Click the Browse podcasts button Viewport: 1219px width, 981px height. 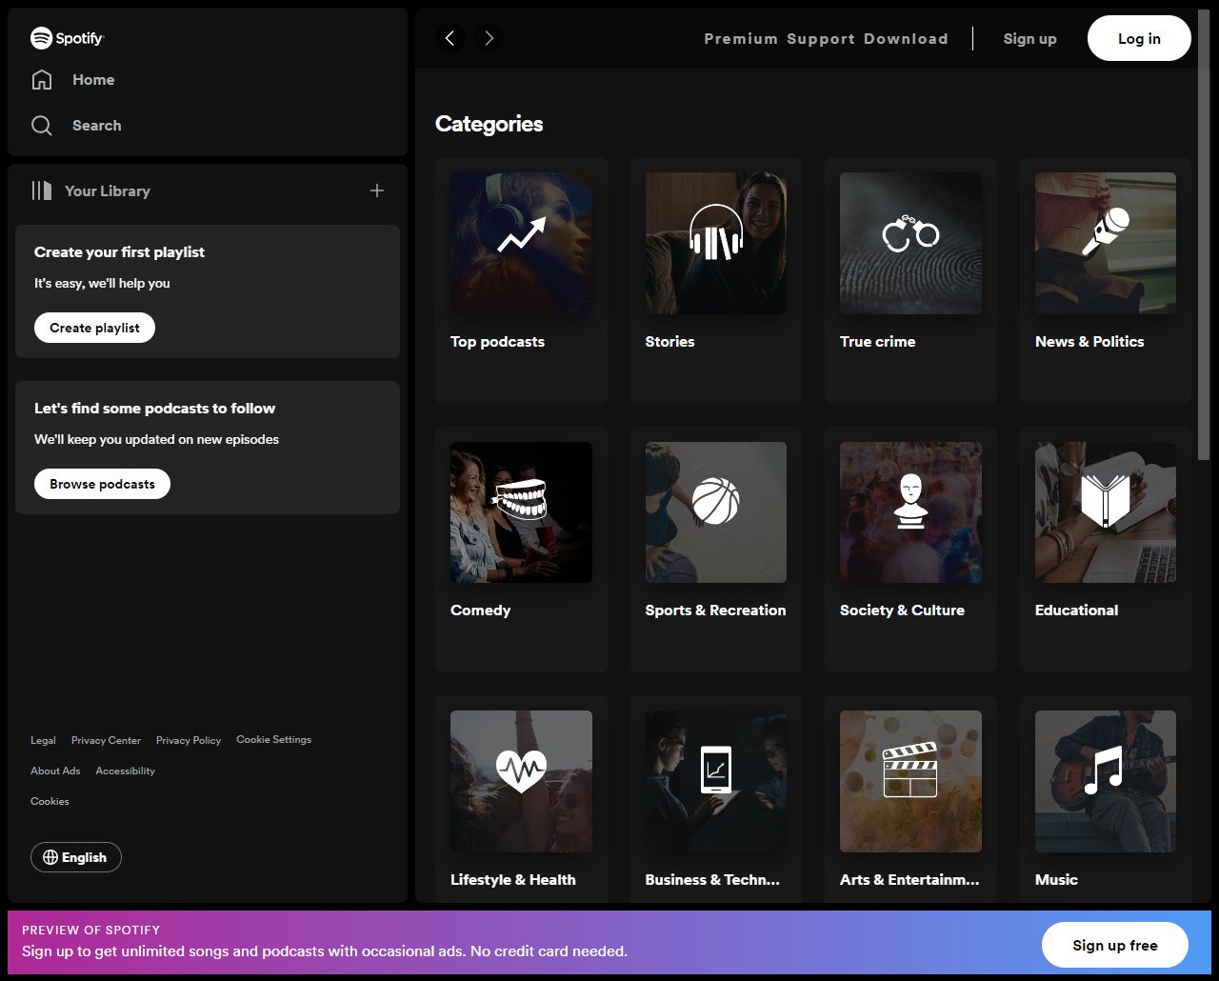pos(103,484)
